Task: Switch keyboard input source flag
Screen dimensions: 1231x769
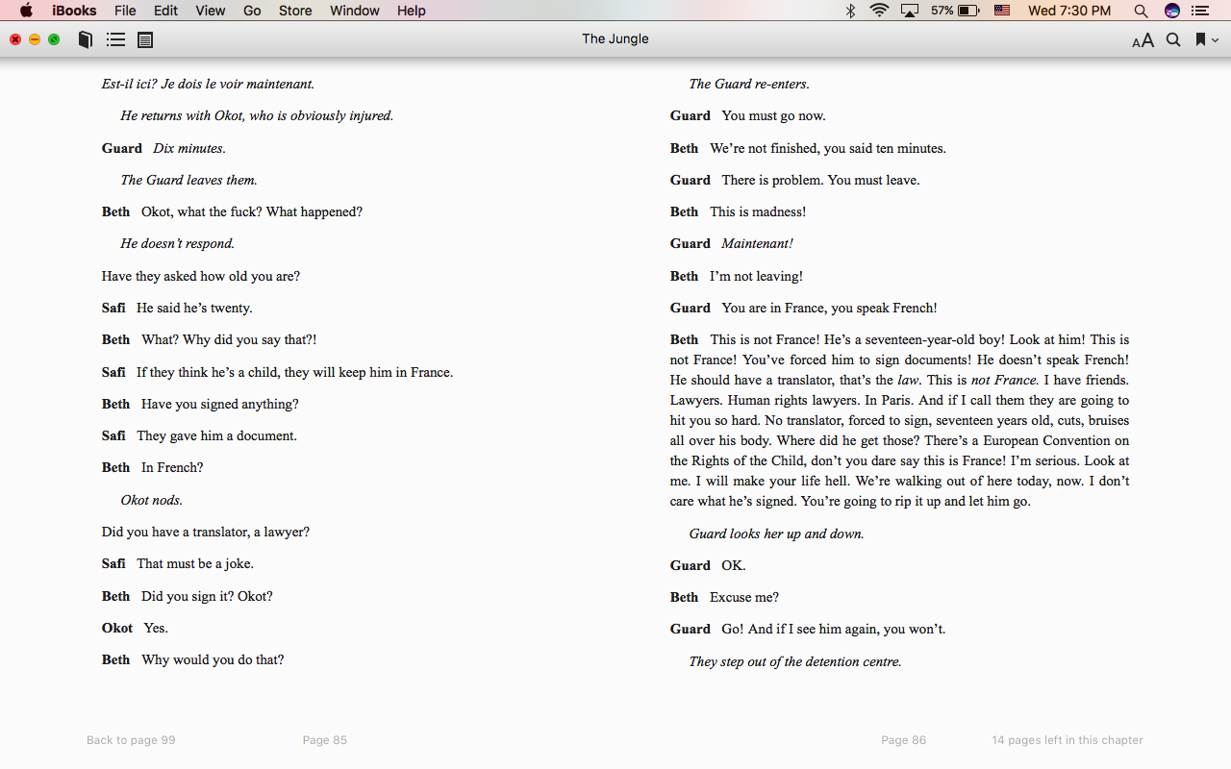Action: pos(1002,11)
